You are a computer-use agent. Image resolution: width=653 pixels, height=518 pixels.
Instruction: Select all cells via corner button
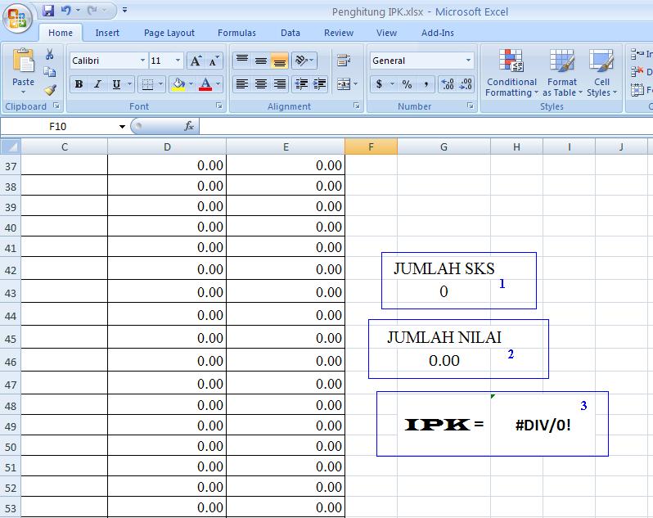[x=11, y=146]
